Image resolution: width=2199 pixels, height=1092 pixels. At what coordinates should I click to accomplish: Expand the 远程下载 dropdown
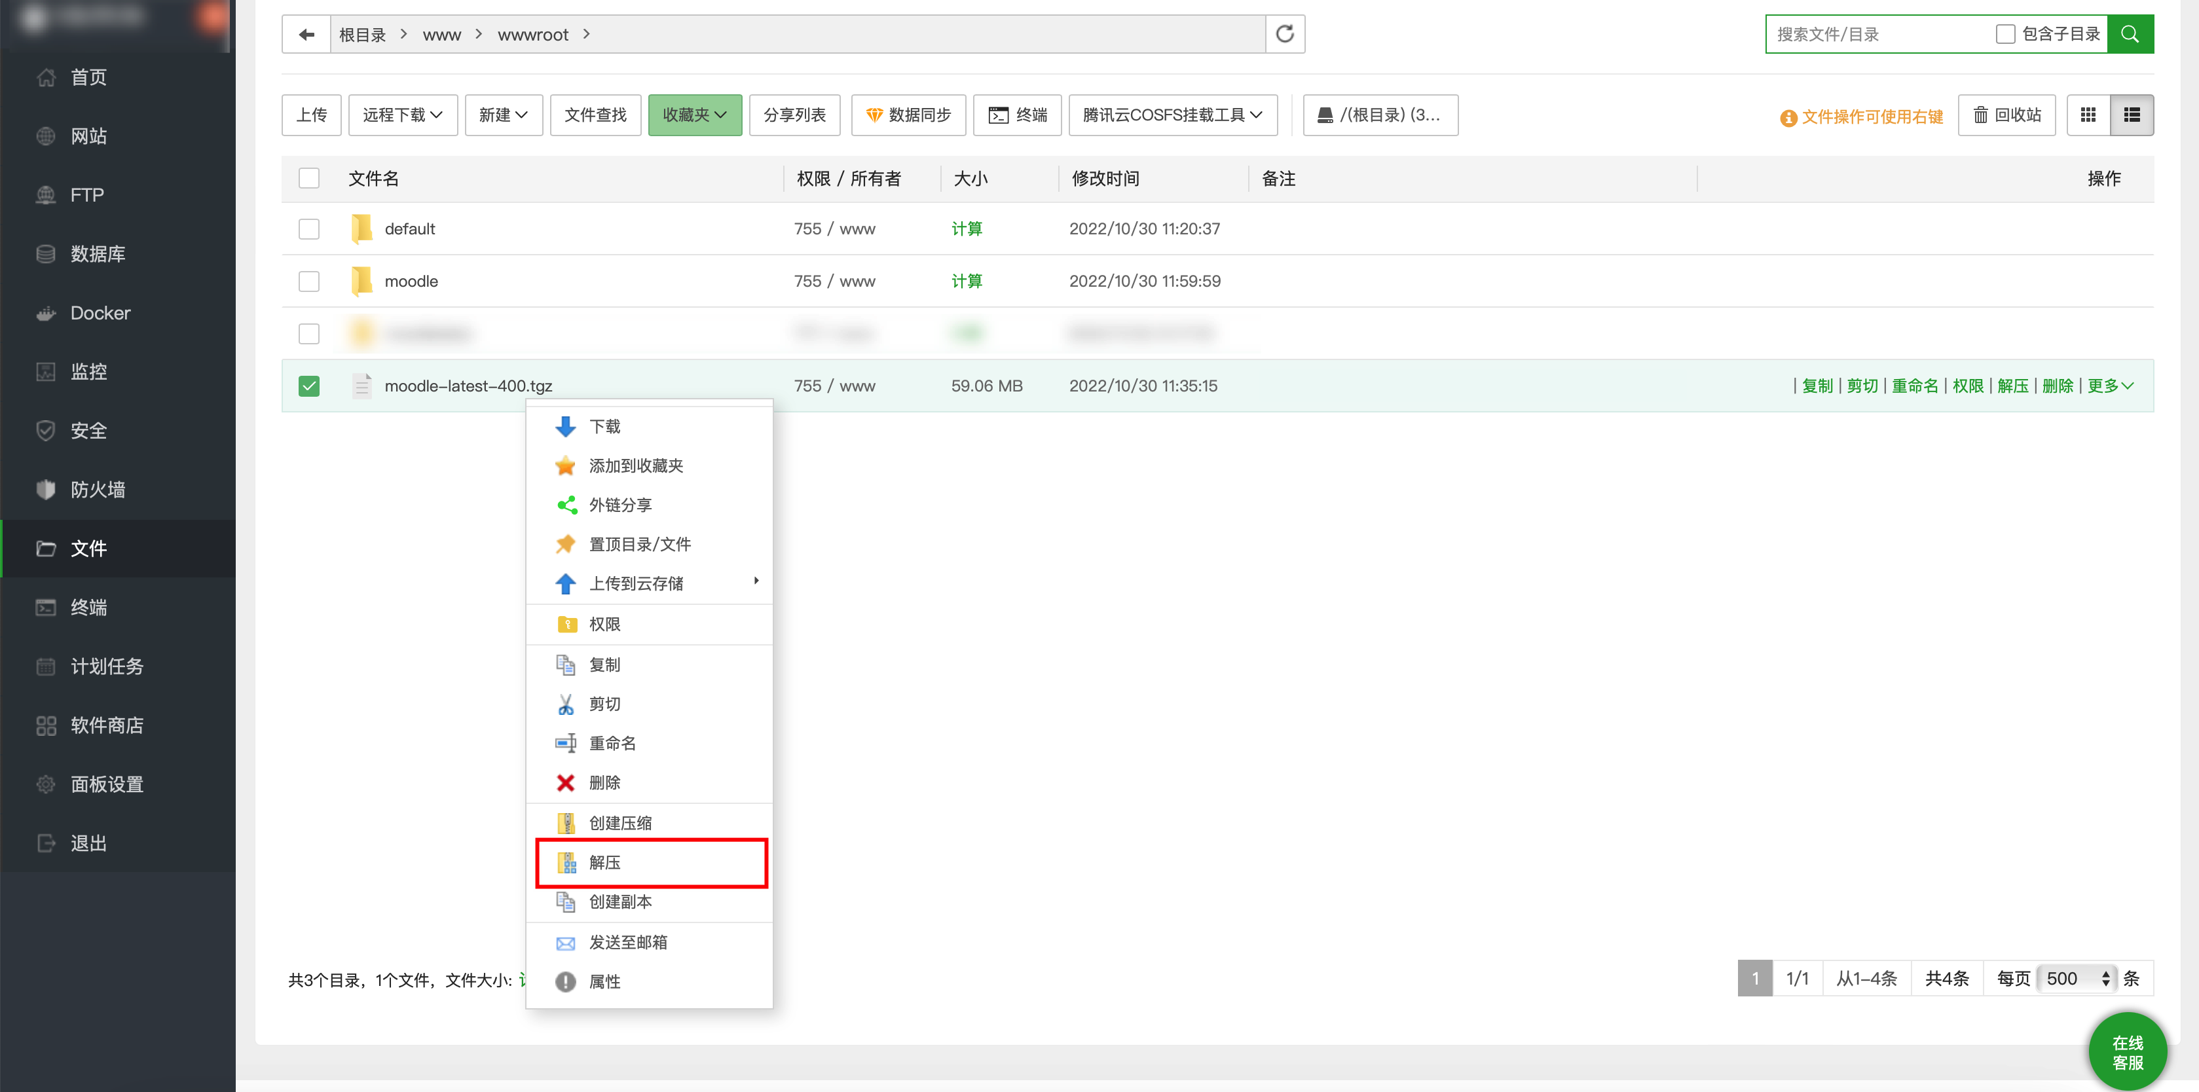402,115
